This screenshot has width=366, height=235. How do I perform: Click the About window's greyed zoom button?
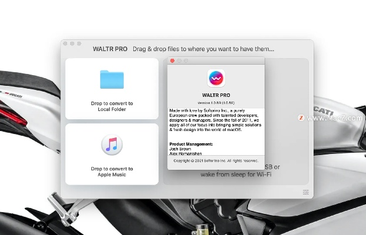coord(186,61)
